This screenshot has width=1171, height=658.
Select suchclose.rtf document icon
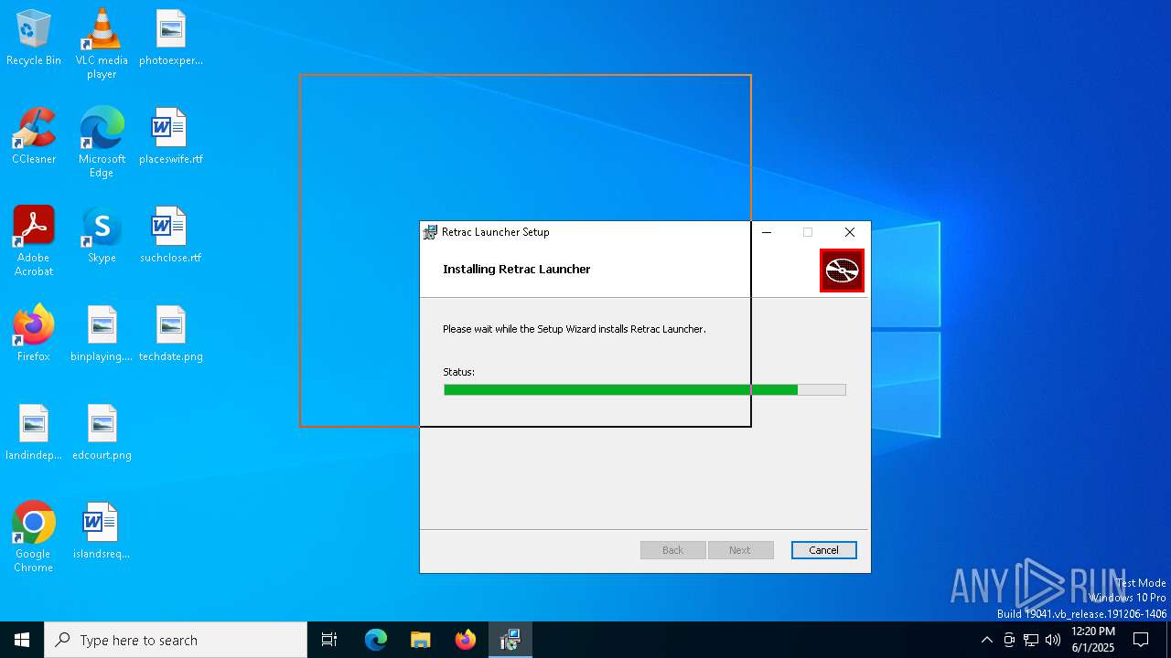171,236
